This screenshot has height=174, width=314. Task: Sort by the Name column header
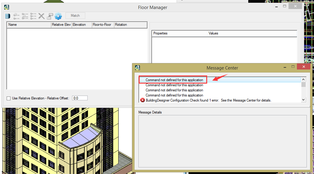click(x=29, y=25)
